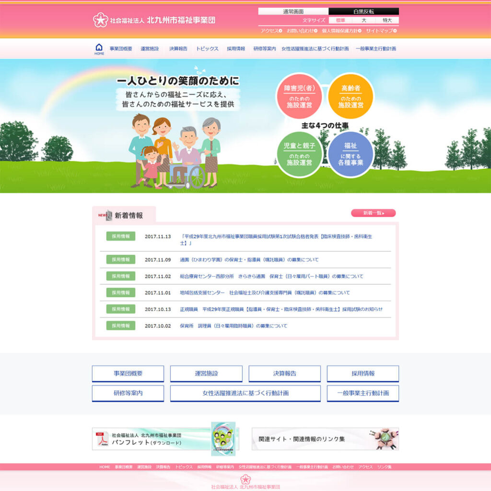
Task: Click the pamphlet cover thumbnail image
Action: 223,439
